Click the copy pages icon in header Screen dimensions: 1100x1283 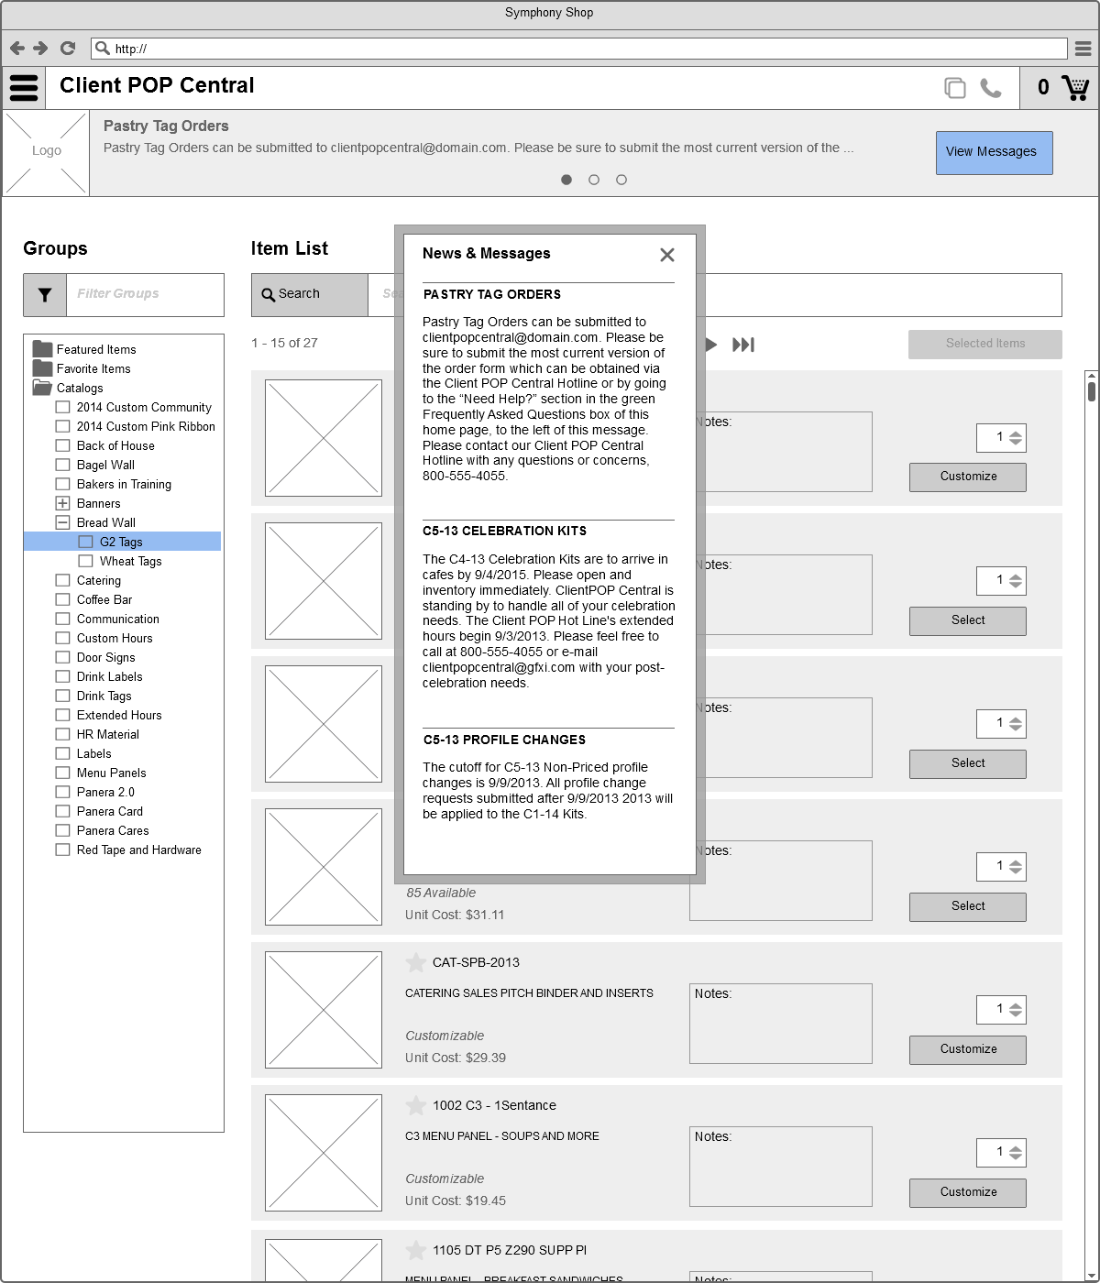pyautogui.click(x=955, y=88)
